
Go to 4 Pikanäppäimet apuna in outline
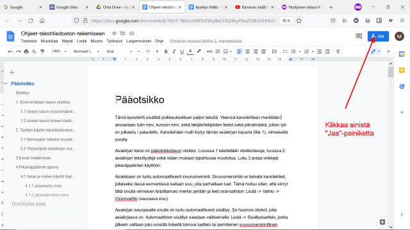(x=37, y=167)
